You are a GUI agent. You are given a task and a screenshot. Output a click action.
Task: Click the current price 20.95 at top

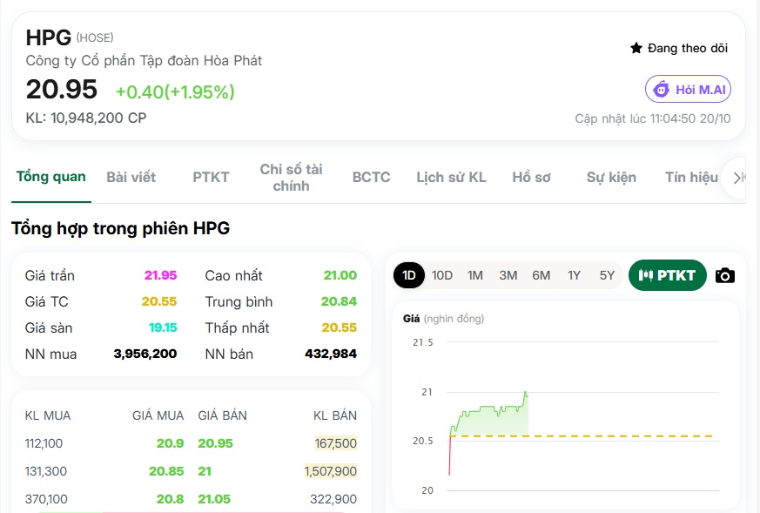point(62,89)
